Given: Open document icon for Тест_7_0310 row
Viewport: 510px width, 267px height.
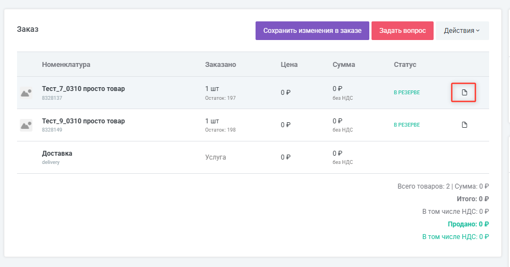Looking at the screenshot, I should (x=464, y=92).
